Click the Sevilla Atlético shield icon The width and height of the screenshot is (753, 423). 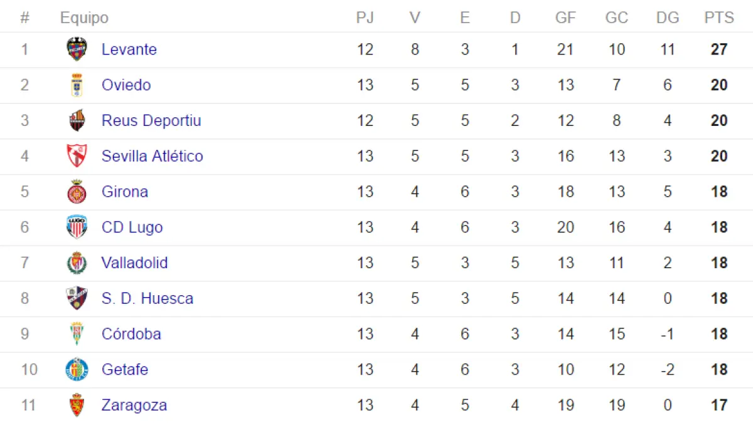click(77, 156)
